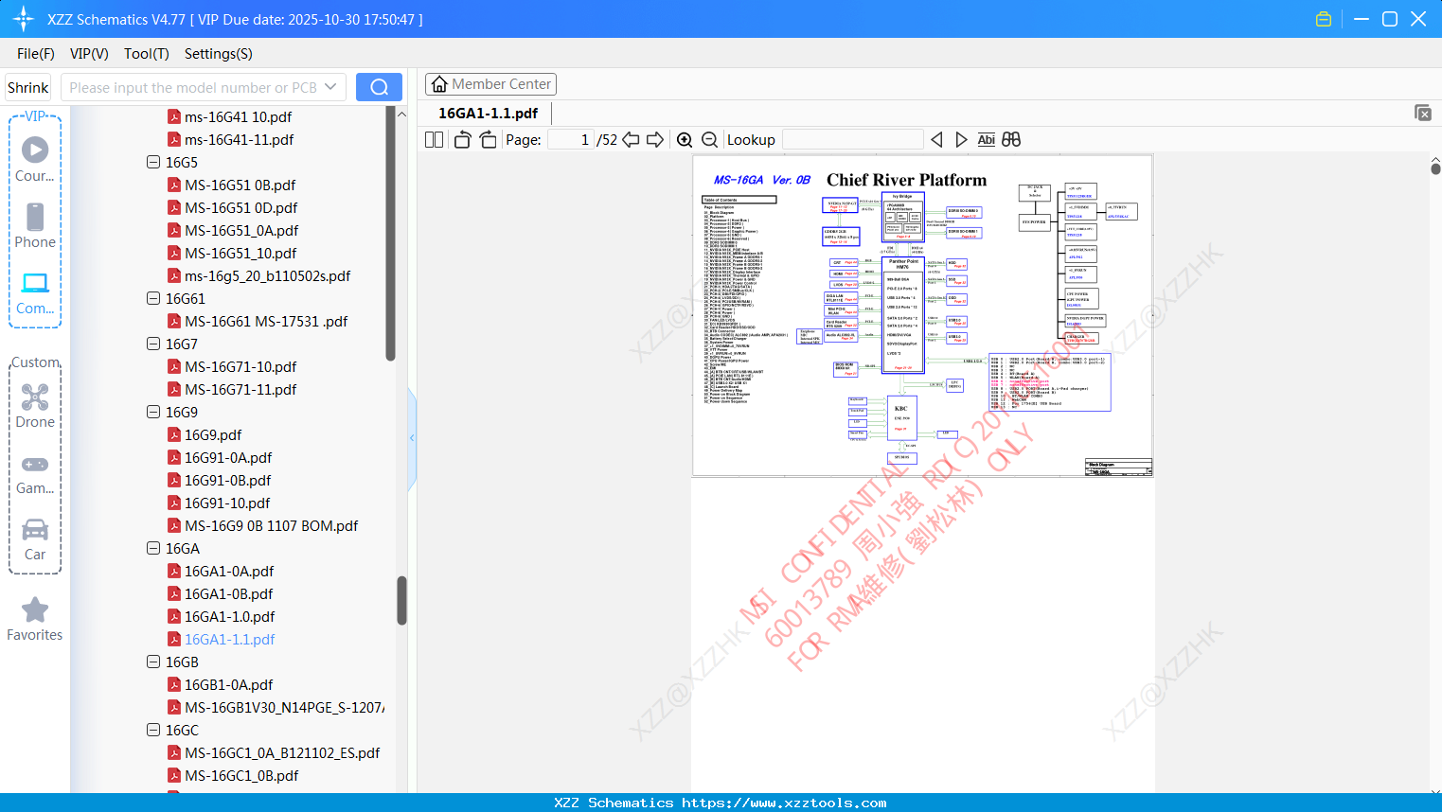Open the File(F) menu

pyautogui.click(x=36, y=54)
